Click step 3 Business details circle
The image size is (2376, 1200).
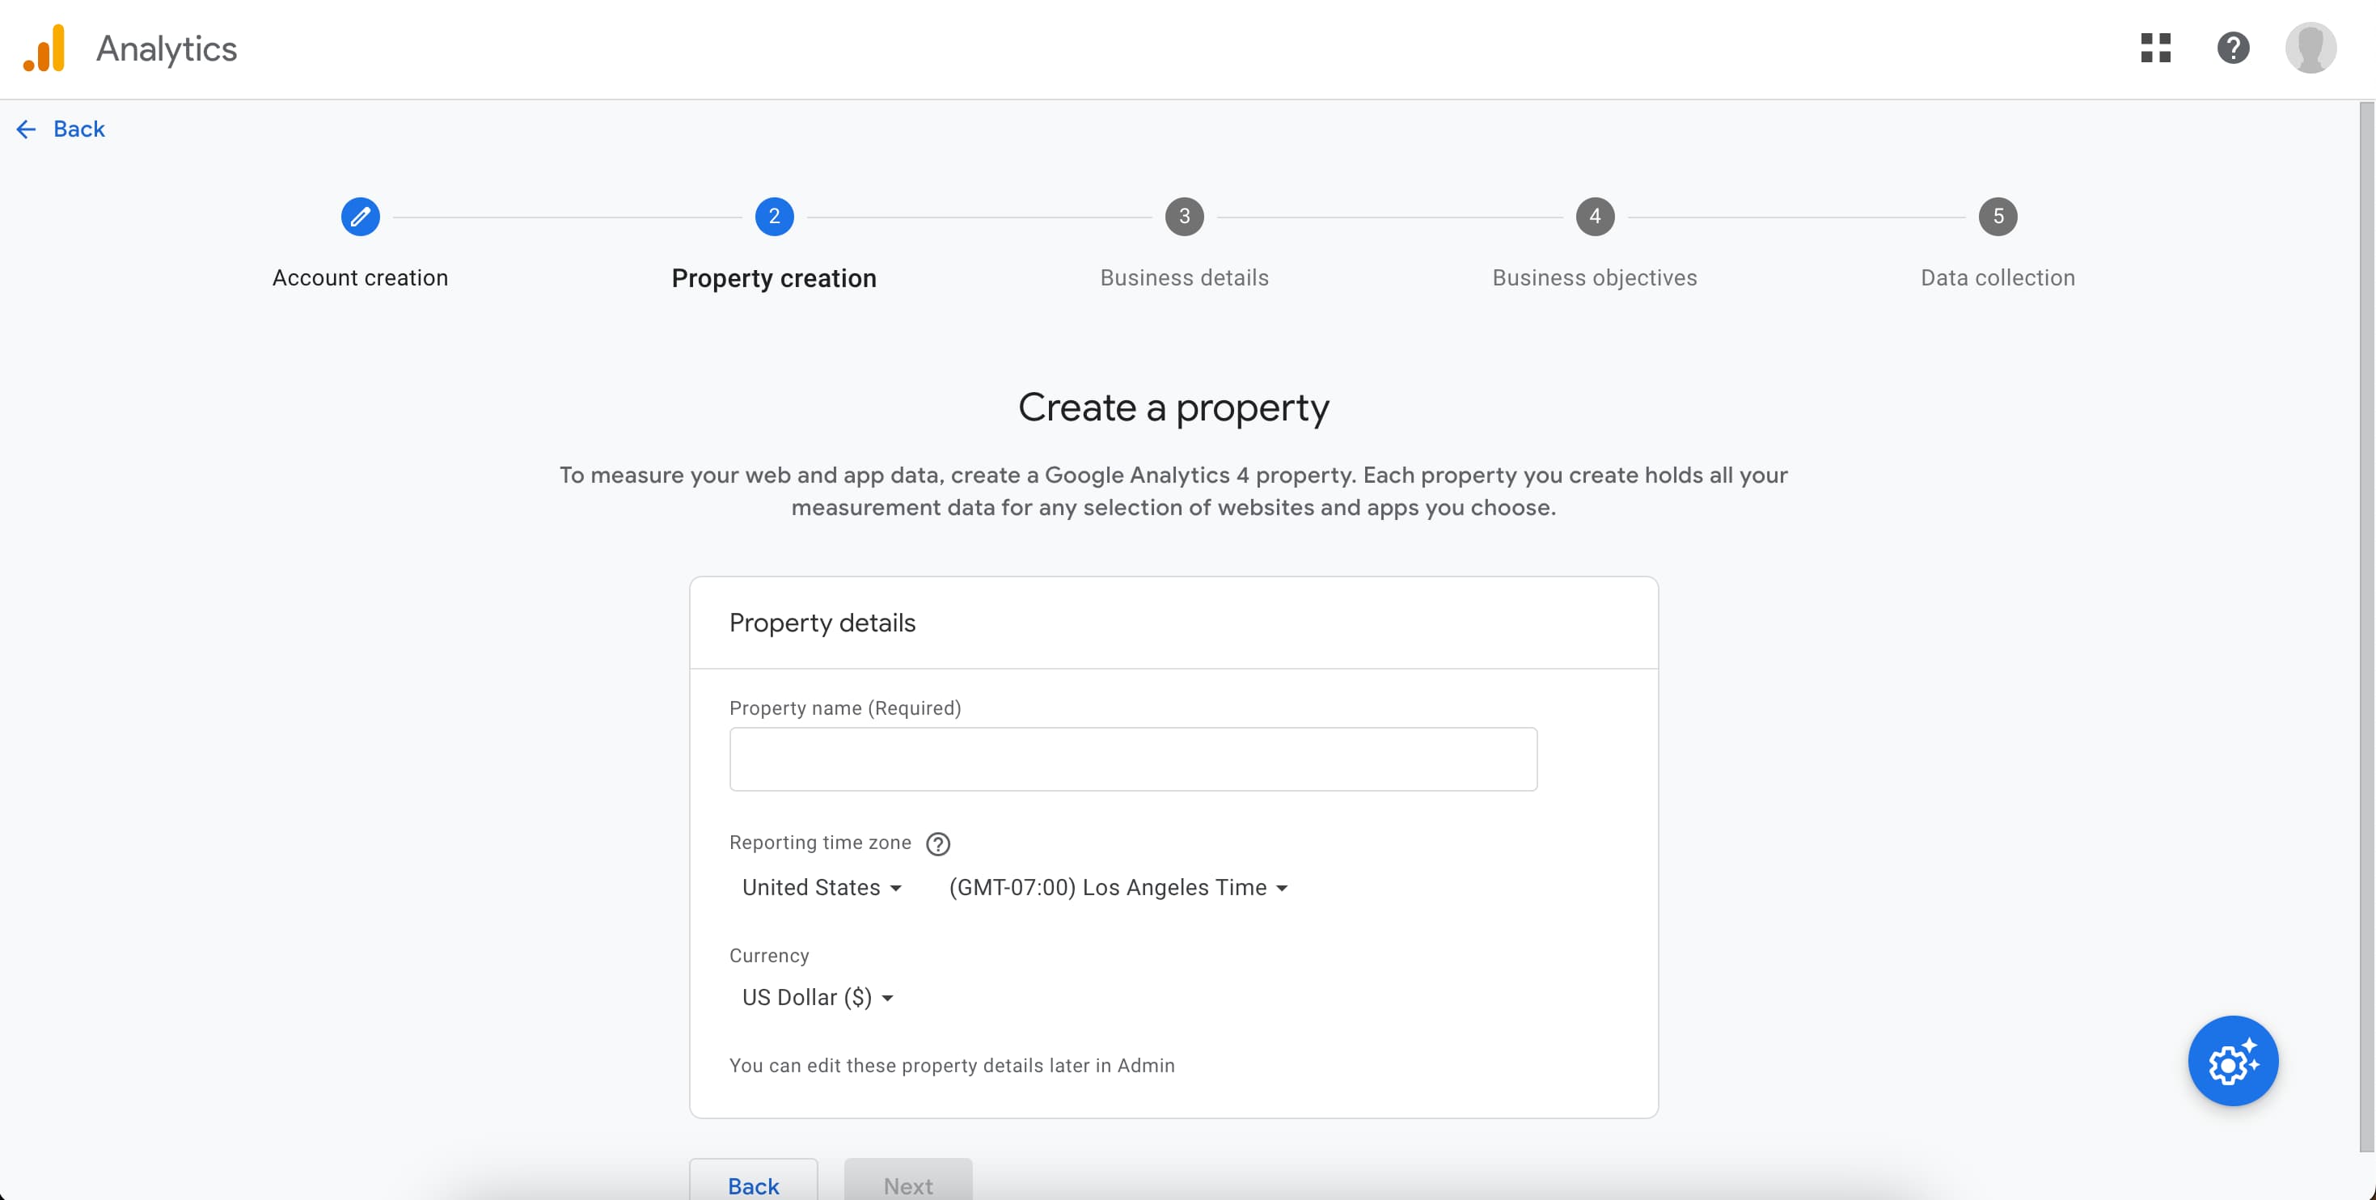pyautogui.click(x=1184, y=217)
